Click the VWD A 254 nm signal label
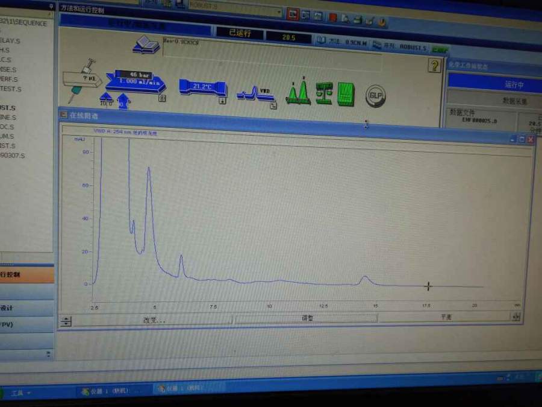 (125, 132)
